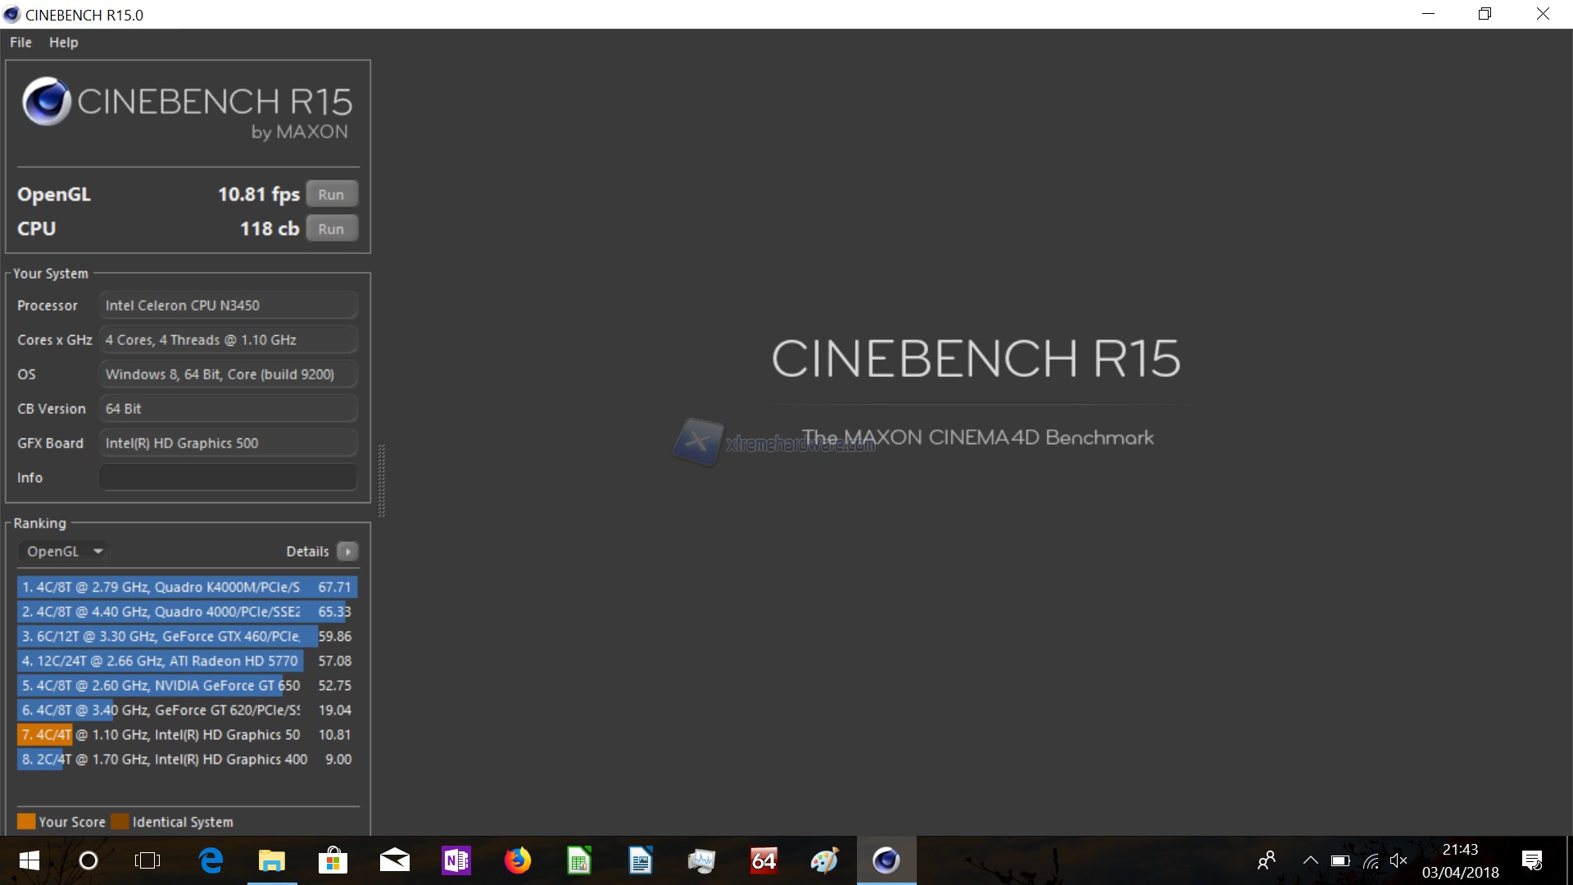Click the muted volume icon in tray
Screen dimensions: 1573x885
click(1399, 860)
